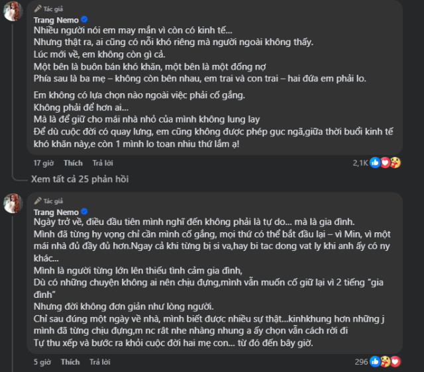Click heart reaction icon on first comment

coord(385,163)
